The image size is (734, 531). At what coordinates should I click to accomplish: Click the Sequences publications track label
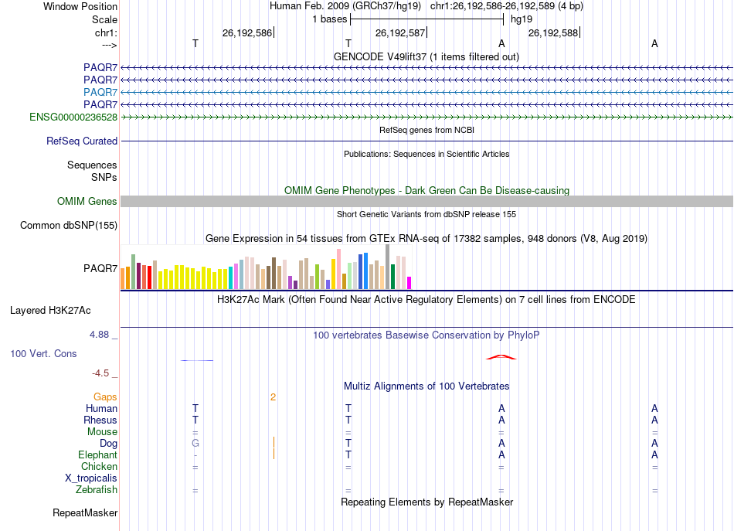[x=92, y=165]
